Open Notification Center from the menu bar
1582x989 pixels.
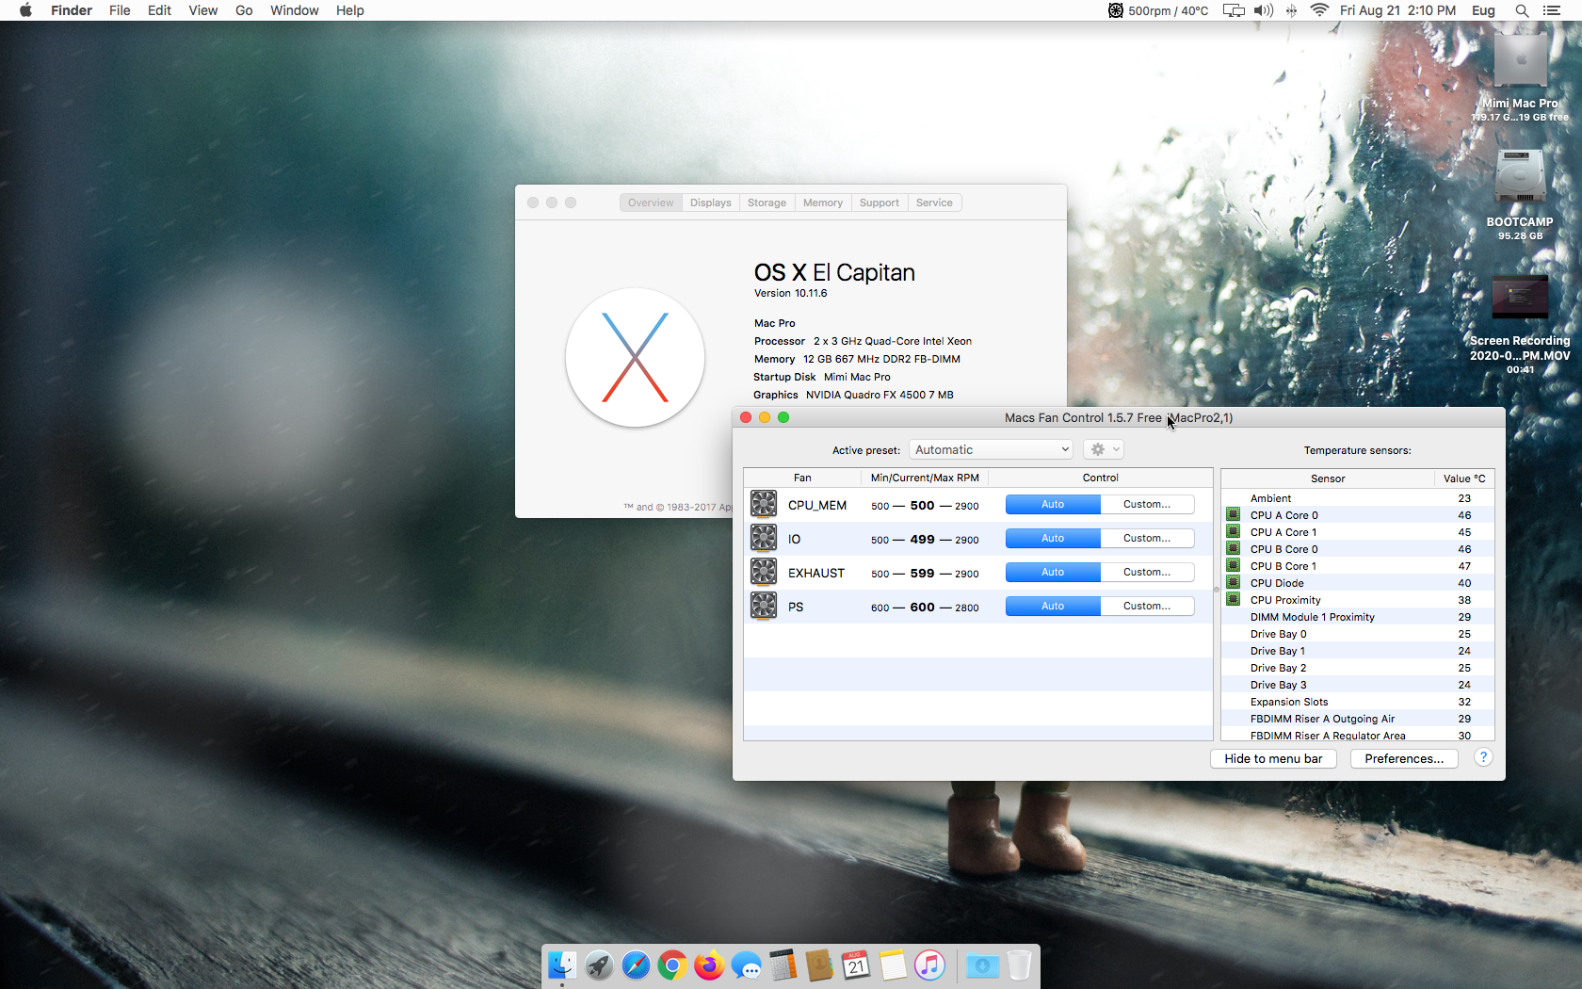[x=1552, y=10]
